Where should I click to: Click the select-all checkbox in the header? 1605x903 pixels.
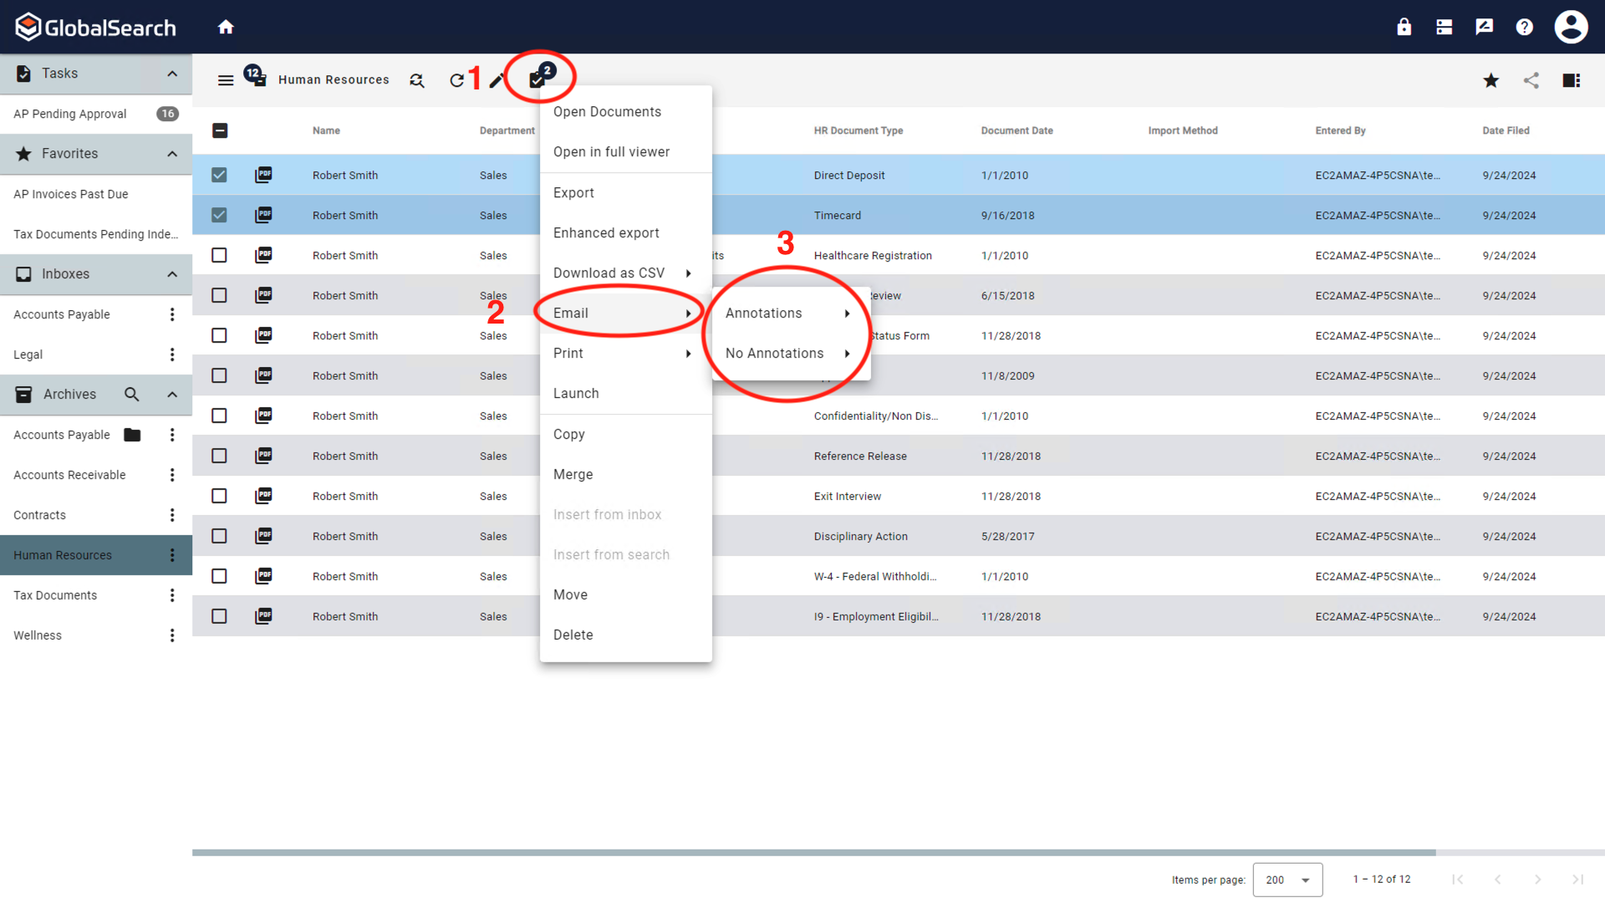tap(220, 130)
